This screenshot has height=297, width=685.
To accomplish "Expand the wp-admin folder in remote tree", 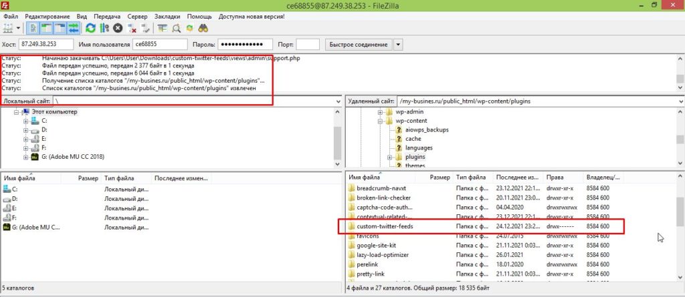I will click(380, 111).
